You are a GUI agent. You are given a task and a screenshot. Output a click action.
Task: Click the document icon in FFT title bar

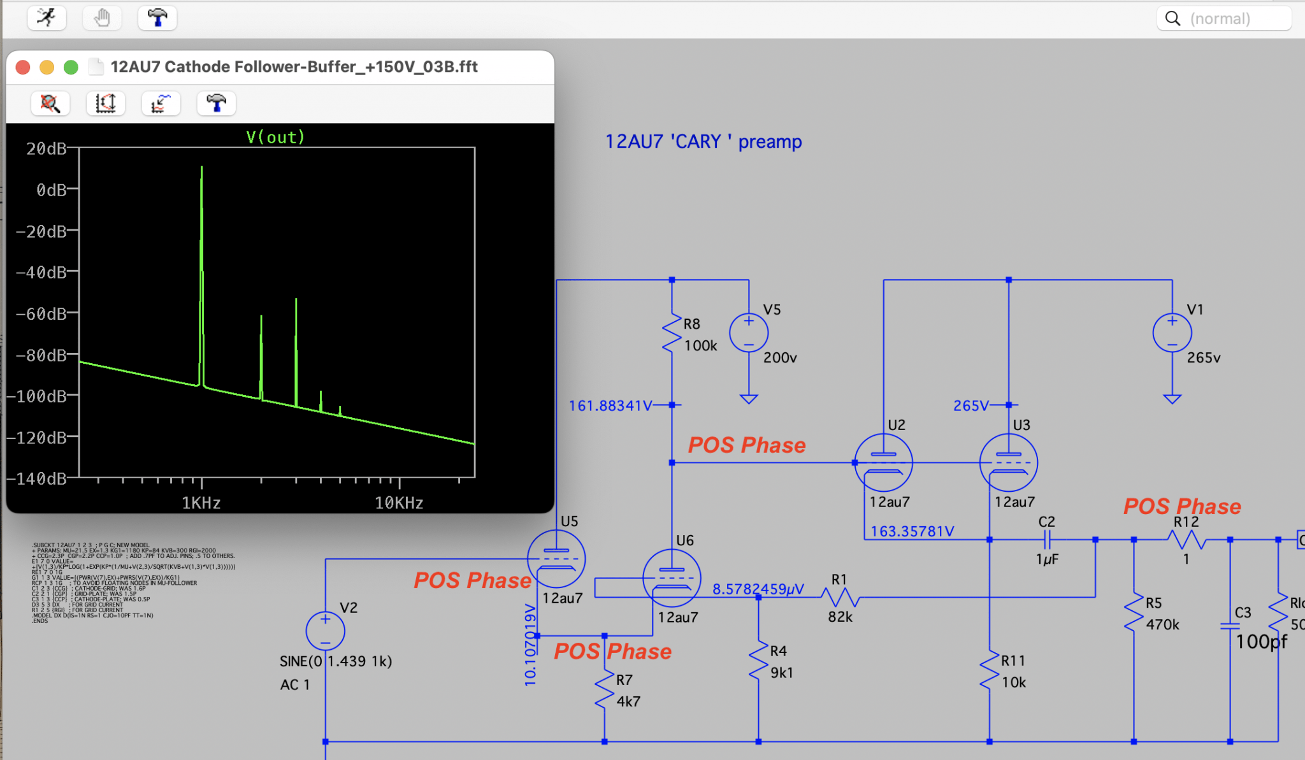click(96, 67)
